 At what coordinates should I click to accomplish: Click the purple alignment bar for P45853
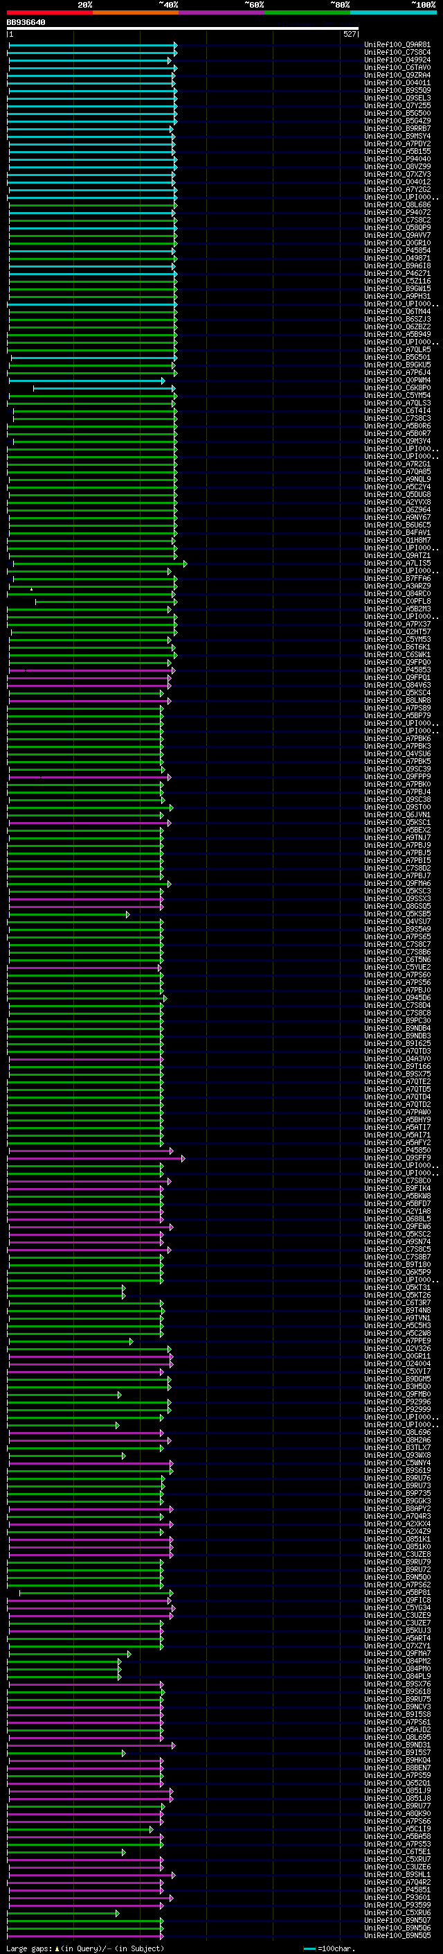(x=91, y=670)
